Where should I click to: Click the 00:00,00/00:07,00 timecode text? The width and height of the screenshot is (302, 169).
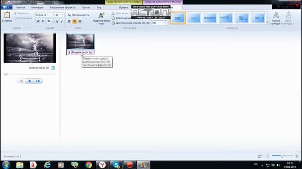39,68
